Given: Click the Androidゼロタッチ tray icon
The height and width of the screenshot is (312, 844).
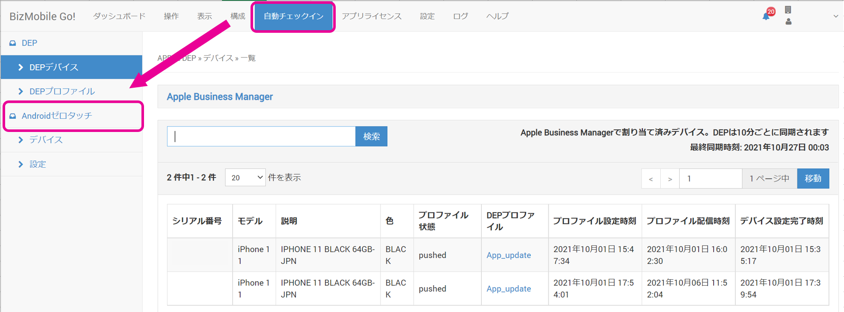Looking at the screenshot, I should point(13,116).
